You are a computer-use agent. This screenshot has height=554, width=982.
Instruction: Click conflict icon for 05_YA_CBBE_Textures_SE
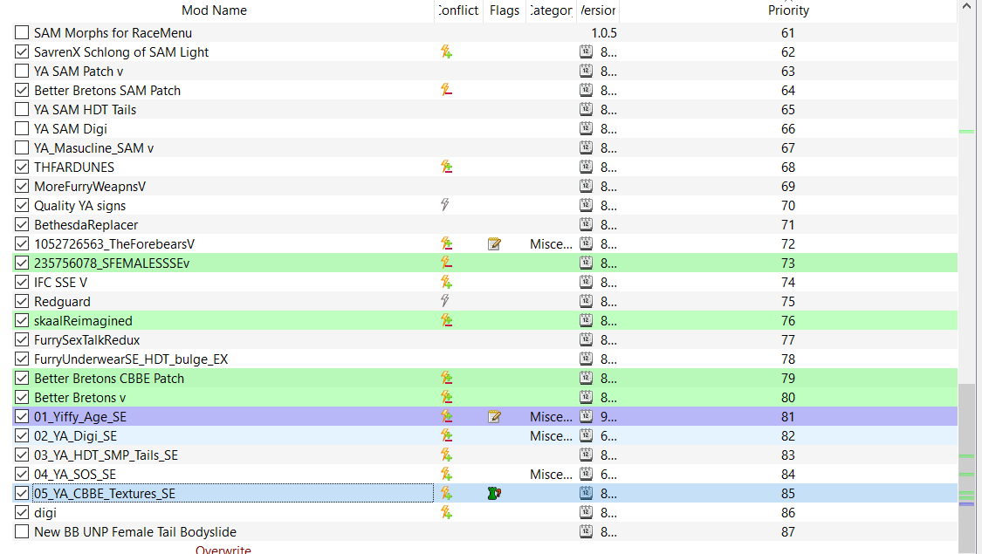pyautogui.click(x=446, y=493)
